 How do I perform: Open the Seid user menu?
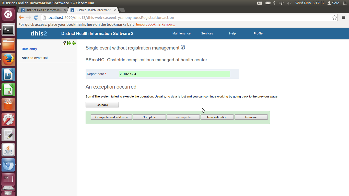(x=333, y=3)
